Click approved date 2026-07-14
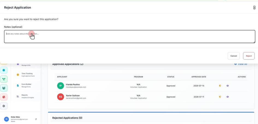The image size is (258, 124). (x=199, y=86)
